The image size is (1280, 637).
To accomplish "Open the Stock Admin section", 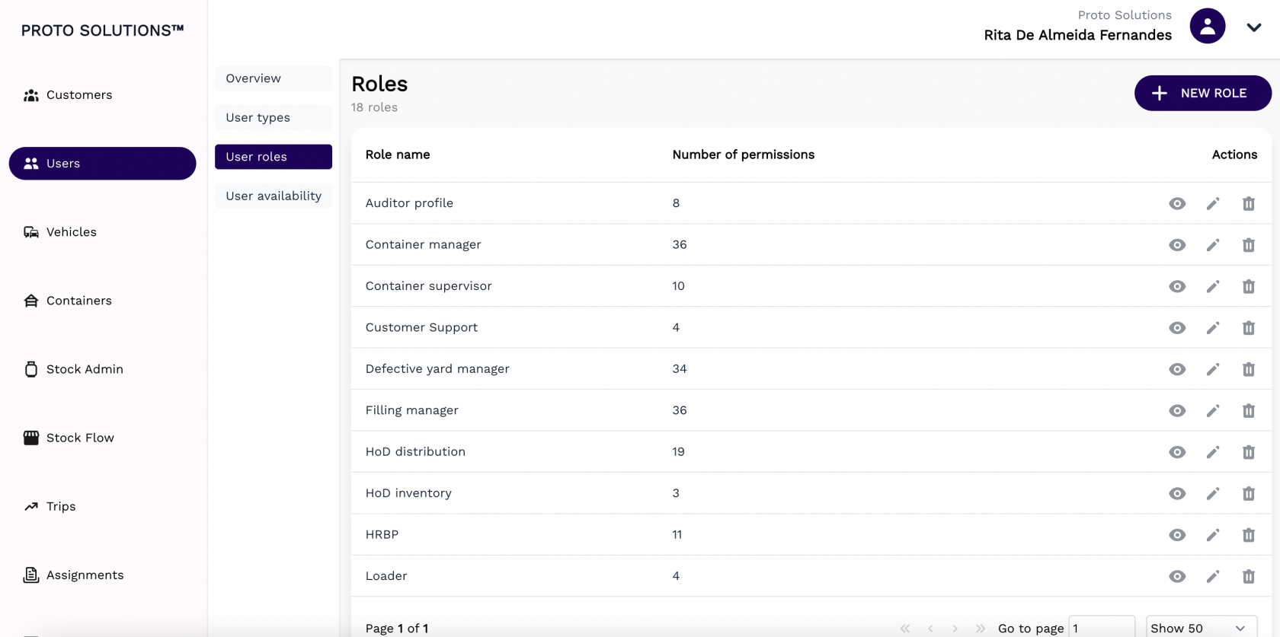I will [102, 369].
